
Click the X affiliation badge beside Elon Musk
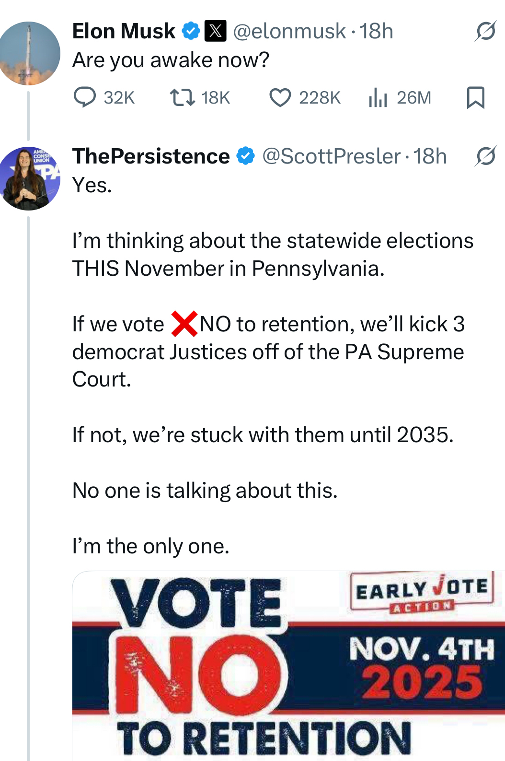pyautogui.click(x=216, y=32)
